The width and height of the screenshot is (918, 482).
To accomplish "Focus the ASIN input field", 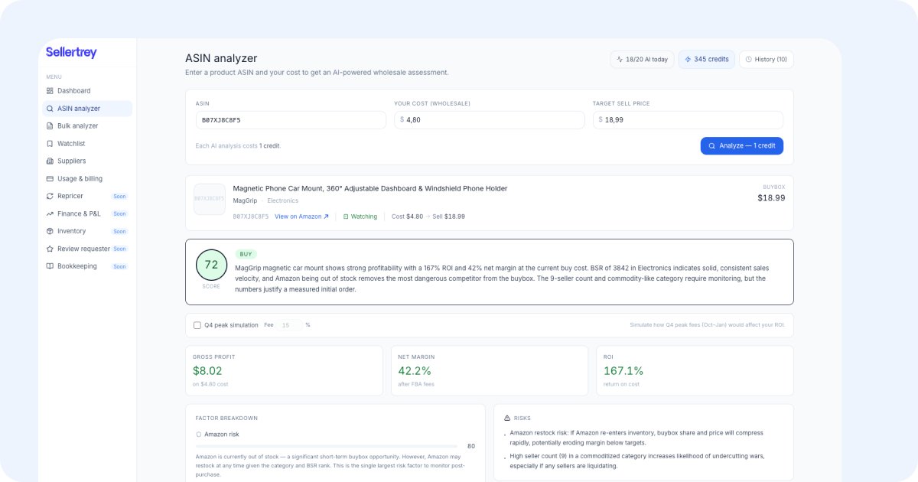I will pos(291,120).
